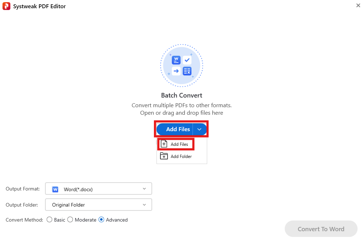Click the checkmark icon in the Batch Convert graphic

click(187, 60)
